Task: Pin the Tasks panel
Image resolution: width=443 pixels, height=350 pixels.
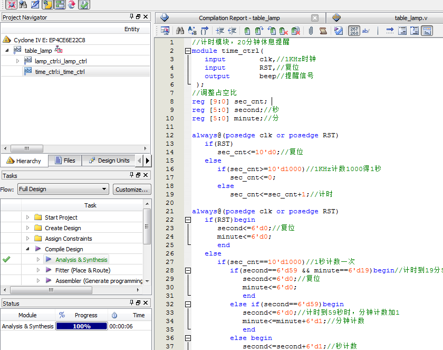Action: coord(131,175)
